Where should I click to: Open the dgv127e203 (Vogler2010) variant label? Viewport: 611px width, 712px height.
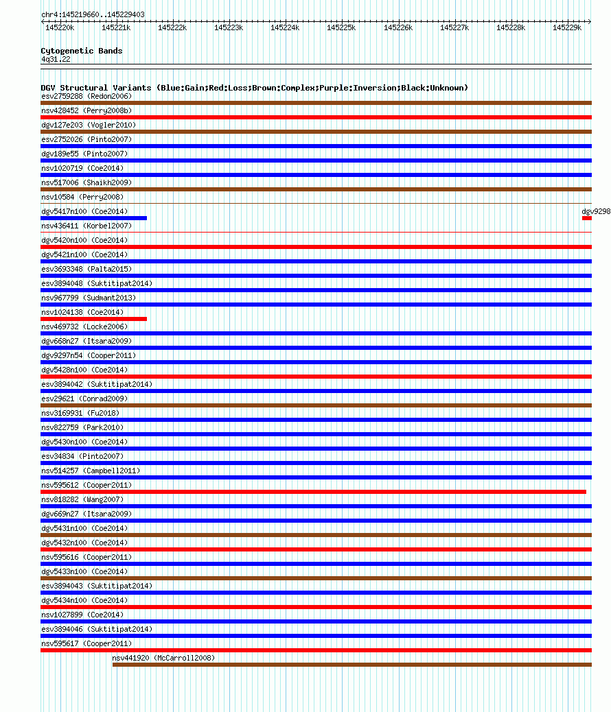click(x=89, y=126)
